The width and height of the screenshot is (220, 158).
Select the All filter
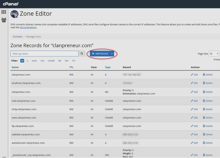[22, 61]
